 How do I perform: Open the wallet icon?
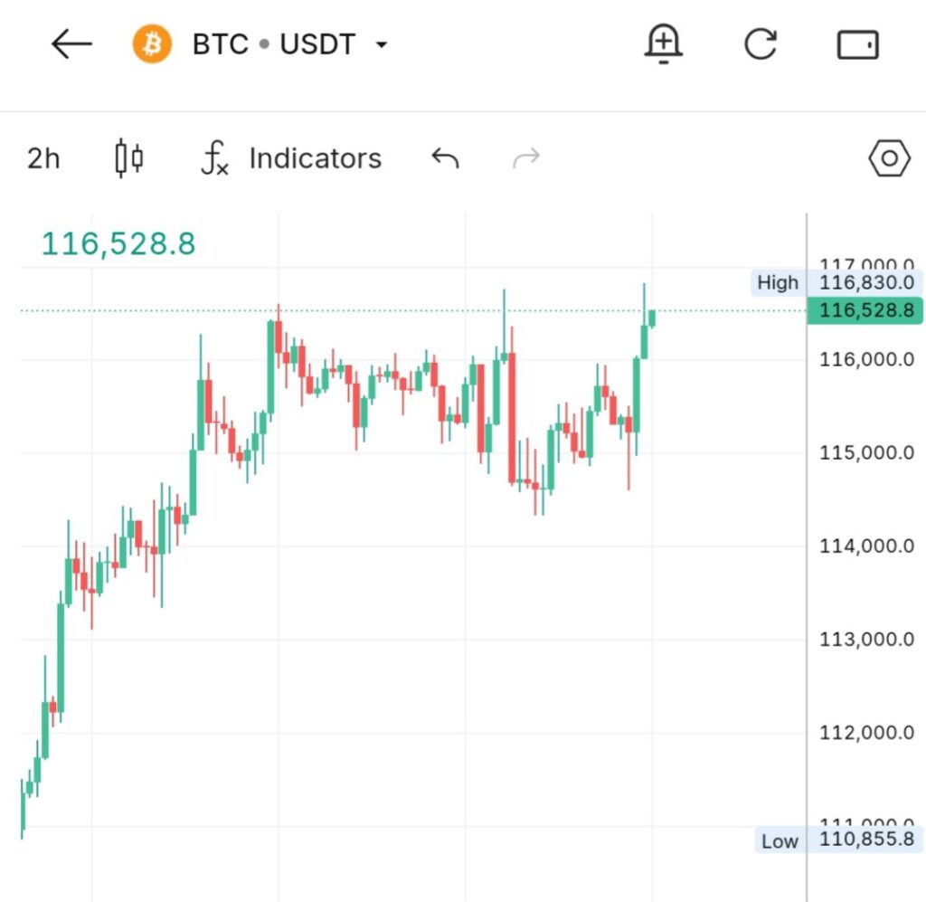(x=857, y=44)
